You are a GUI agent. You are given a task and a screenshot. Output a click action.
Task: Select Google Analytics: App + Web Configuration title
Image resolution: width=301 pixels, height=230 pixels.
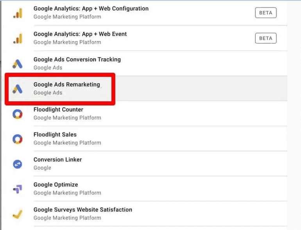point(91,9)
